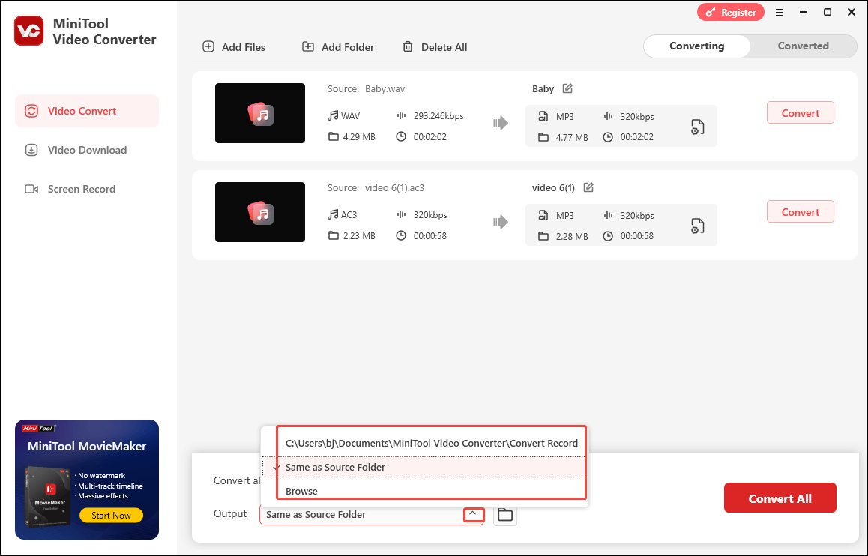The image size is (868, 556).
Task: Click the Video Download icon in sidebar
Action: pyautogui.click(x=31, y=150)
